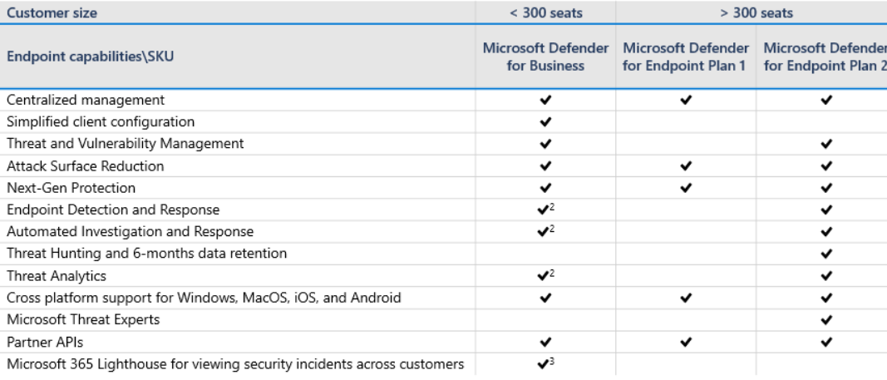Click Plan 2 checkmark for Next-Gen Protection
Screen dimensions: 887x380
(826, 188)
